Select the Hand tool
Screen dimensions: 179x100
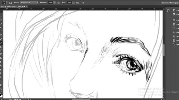click(x=1, y=85)
